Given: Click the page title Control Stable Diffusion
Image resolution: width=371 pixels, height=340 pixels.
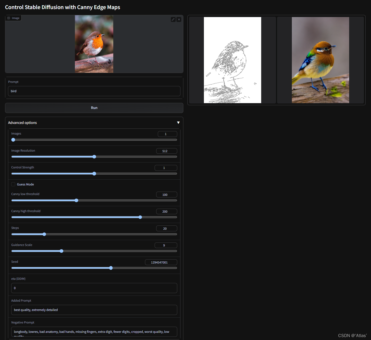Looking at the screenshot, I should click(63, 7).
